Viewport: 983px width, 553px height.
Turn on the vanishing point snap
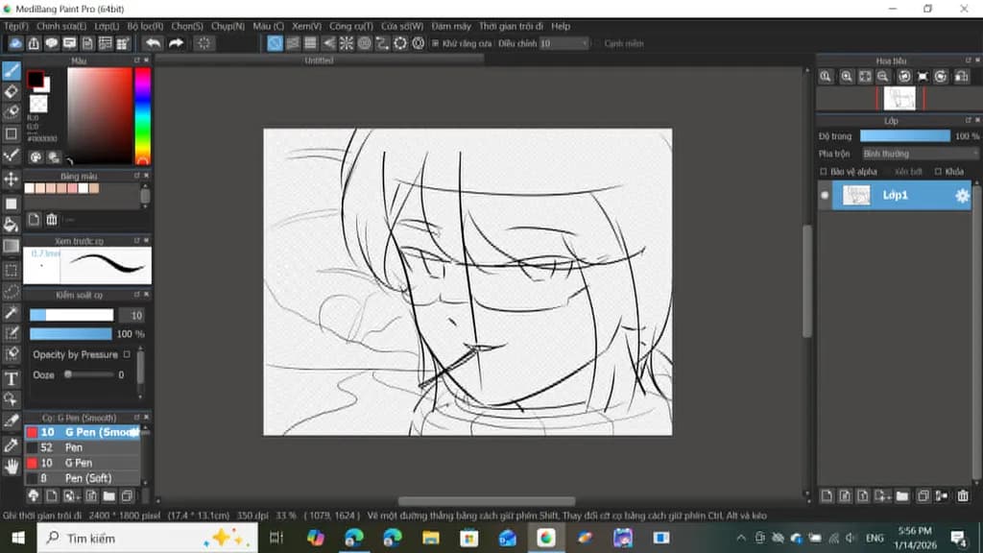click(x=328, y=43)
